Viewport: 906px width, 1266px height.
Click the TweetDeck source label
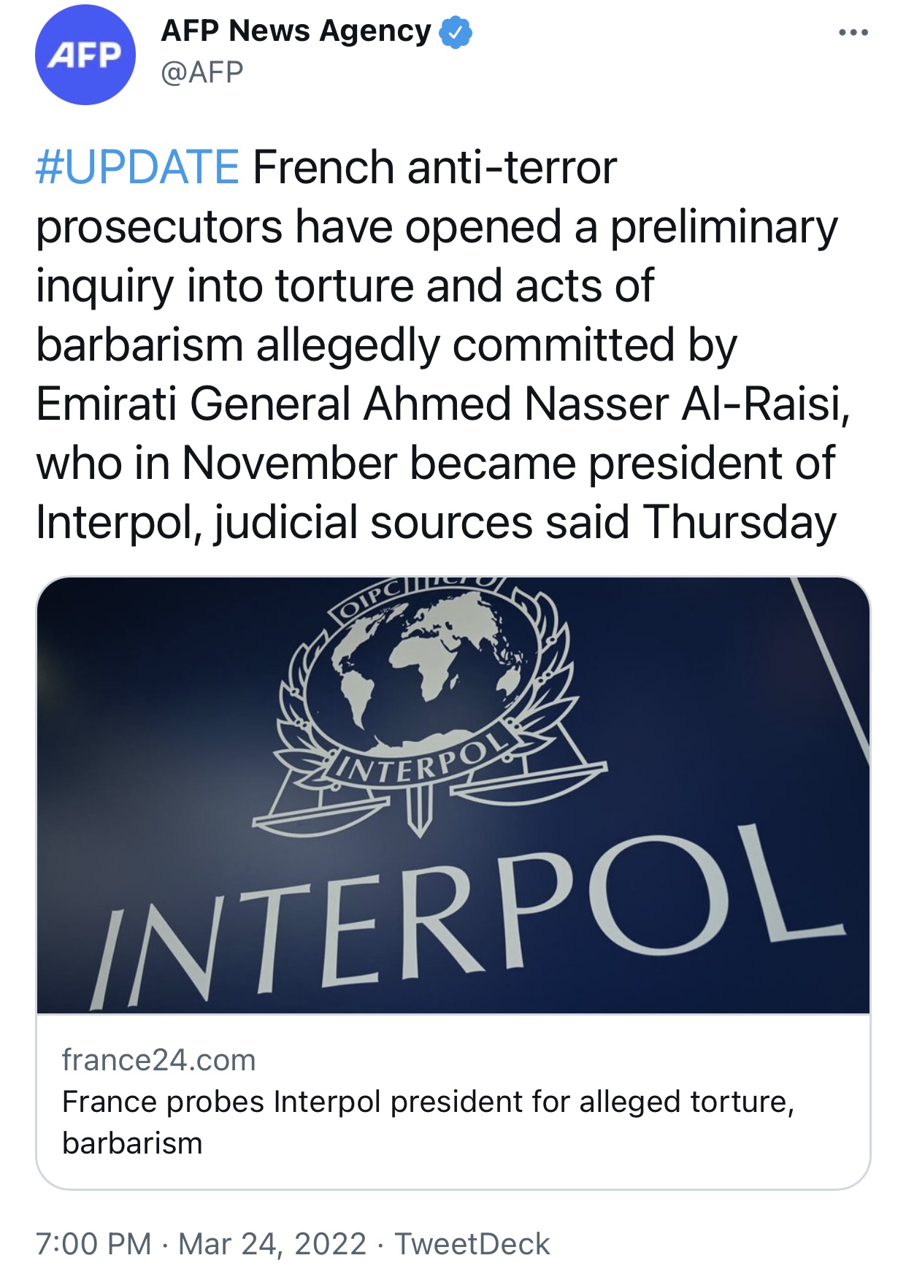click(472, 1243)
